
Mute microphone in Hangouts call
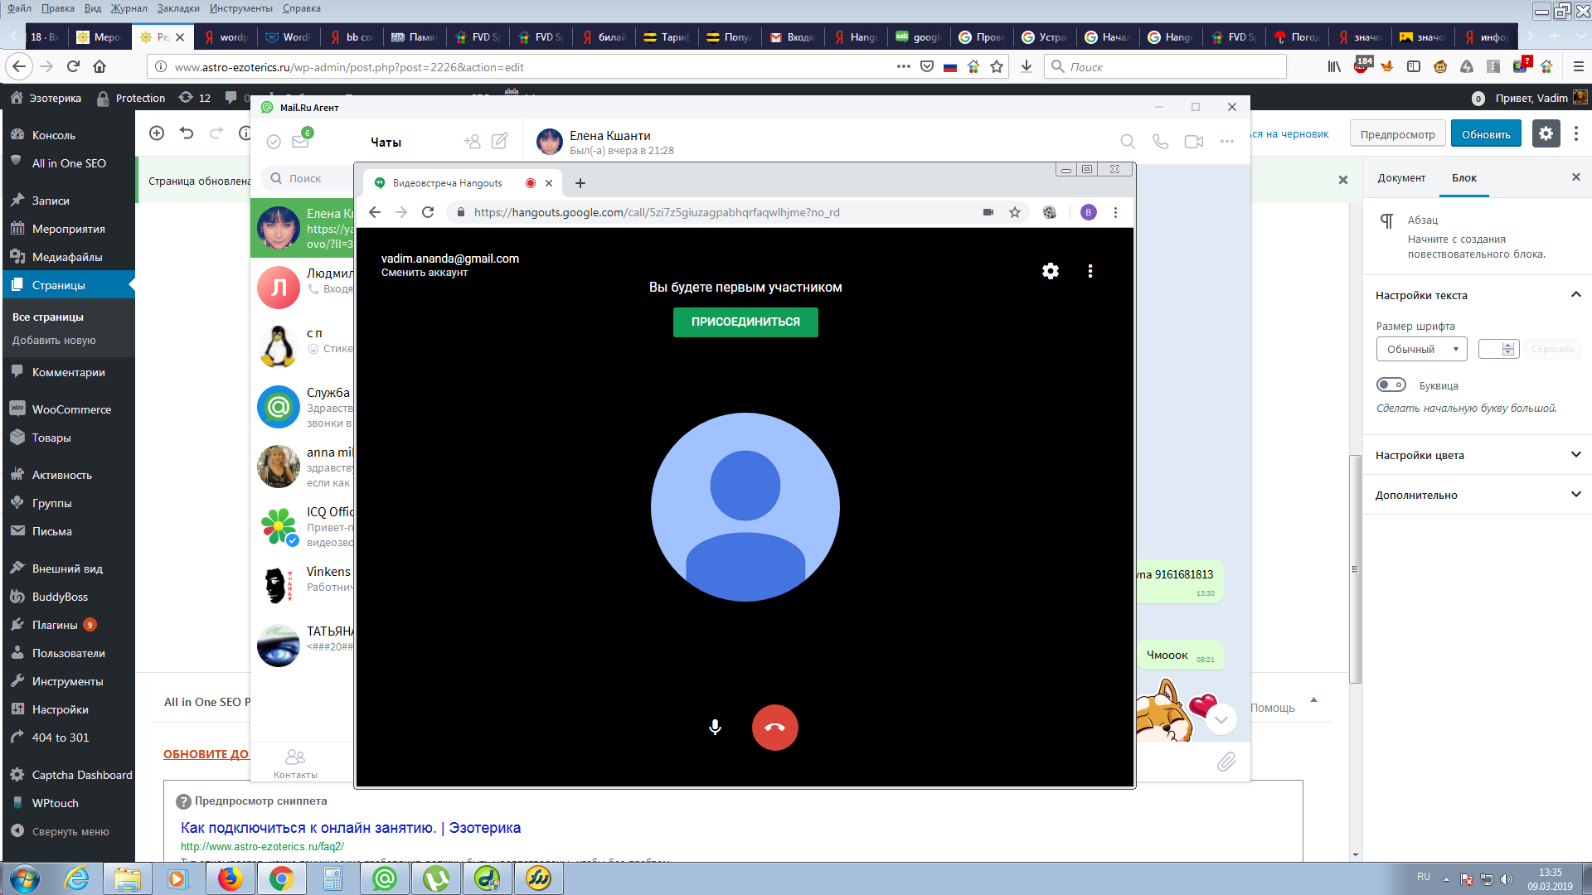pyautogui.click(x=715, y=728)
